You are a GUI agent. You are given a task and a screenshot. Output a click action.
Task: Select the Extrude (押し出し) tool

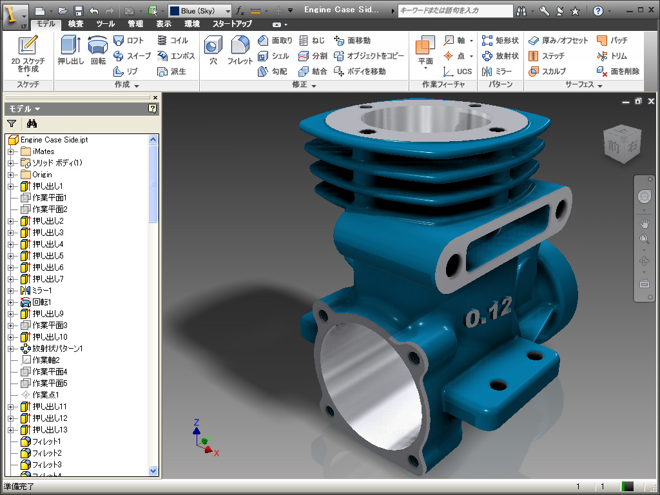point(70,52)
